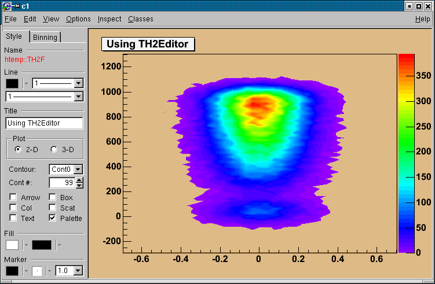Expand the Contour type Cont0 dropdown
Screen dimensions: 435x284
tap(79, 169)
